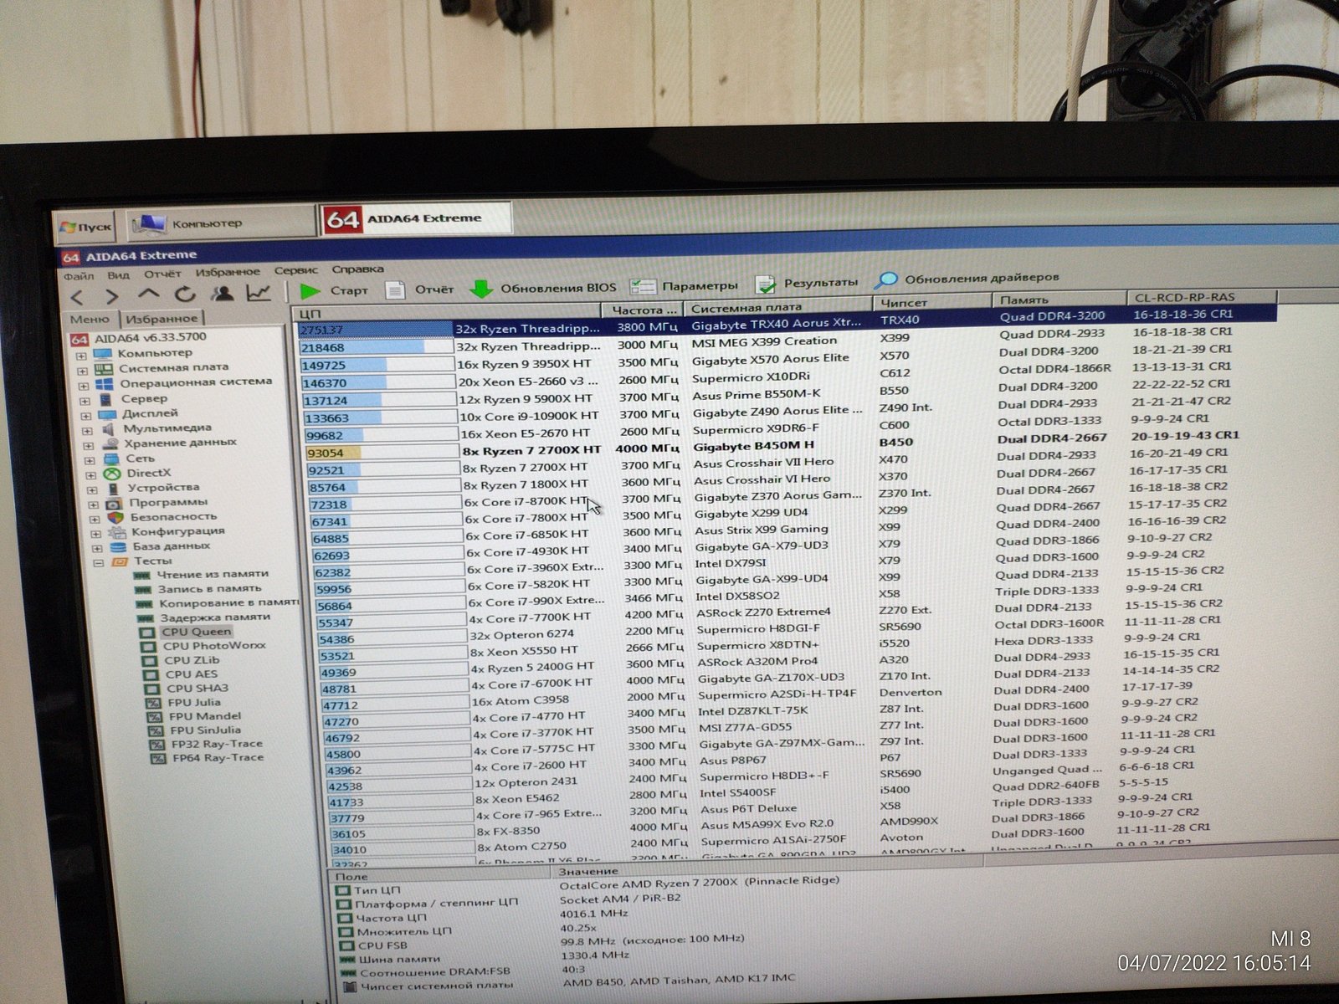Sort by the ЦП column header
The image size is (1339, 1004).
448,312
